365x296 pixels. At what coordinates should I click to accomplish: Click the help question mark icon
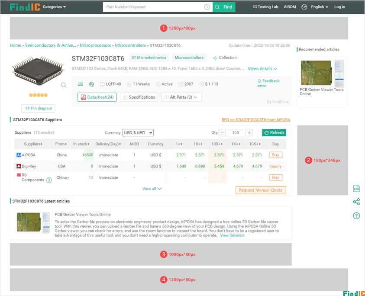[356, 216]
